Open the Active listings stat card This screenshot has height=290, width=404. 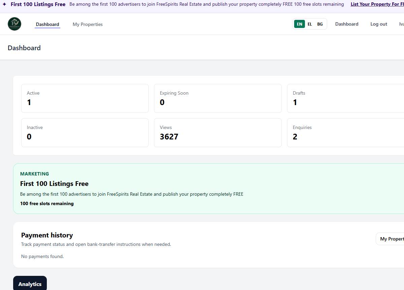click(x=85, y=98)
